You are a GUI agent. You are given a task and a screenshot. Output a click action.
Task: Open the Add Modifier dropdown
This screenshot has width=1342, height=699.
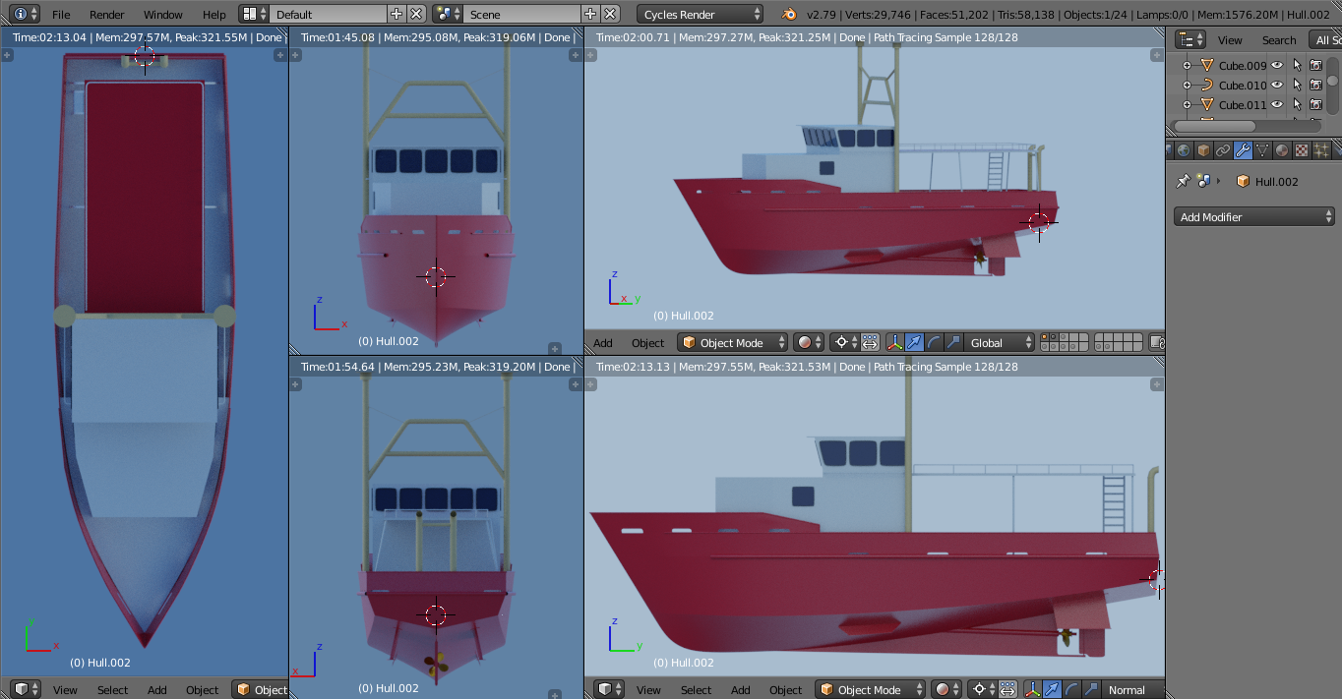click(x=1254, y=216)
